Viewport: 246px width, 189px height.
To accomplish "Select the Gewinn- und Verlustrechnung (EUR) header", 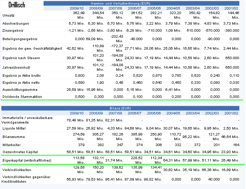I will (x=120, y=3).
